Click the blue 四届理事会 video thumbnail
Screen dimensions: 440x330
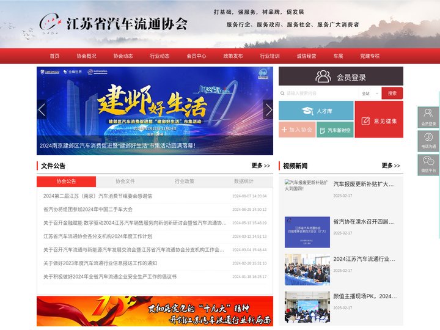click(307, 232)
